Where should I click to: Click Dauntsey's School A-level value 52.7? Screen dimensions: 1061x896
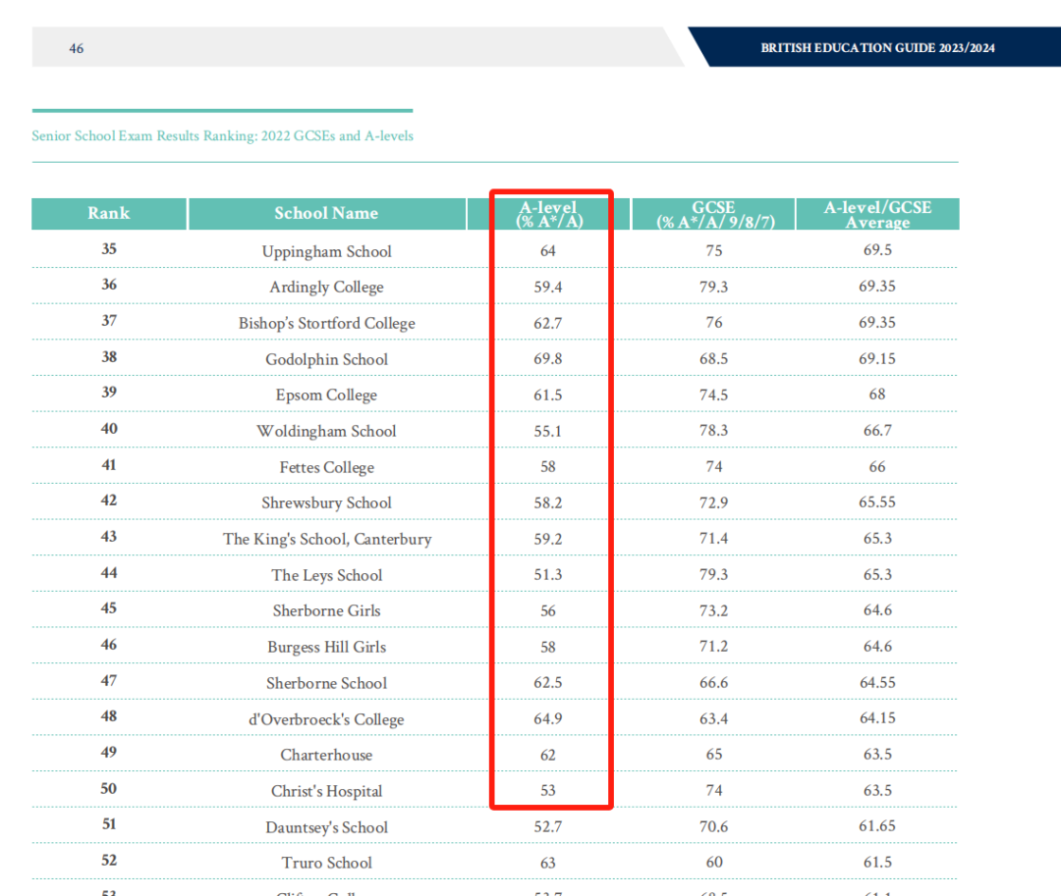coord(548,827)
